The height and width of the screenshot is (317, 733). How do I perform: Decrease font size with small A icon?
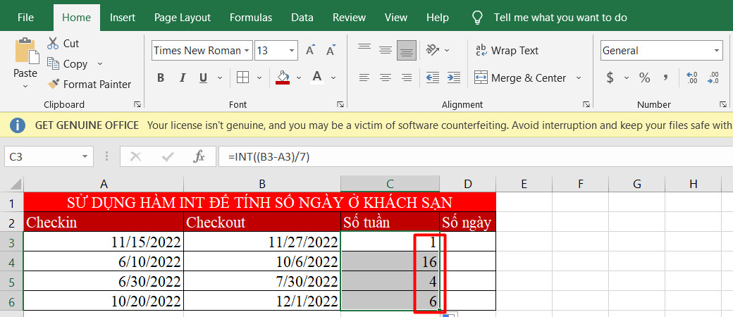point(331,50)
